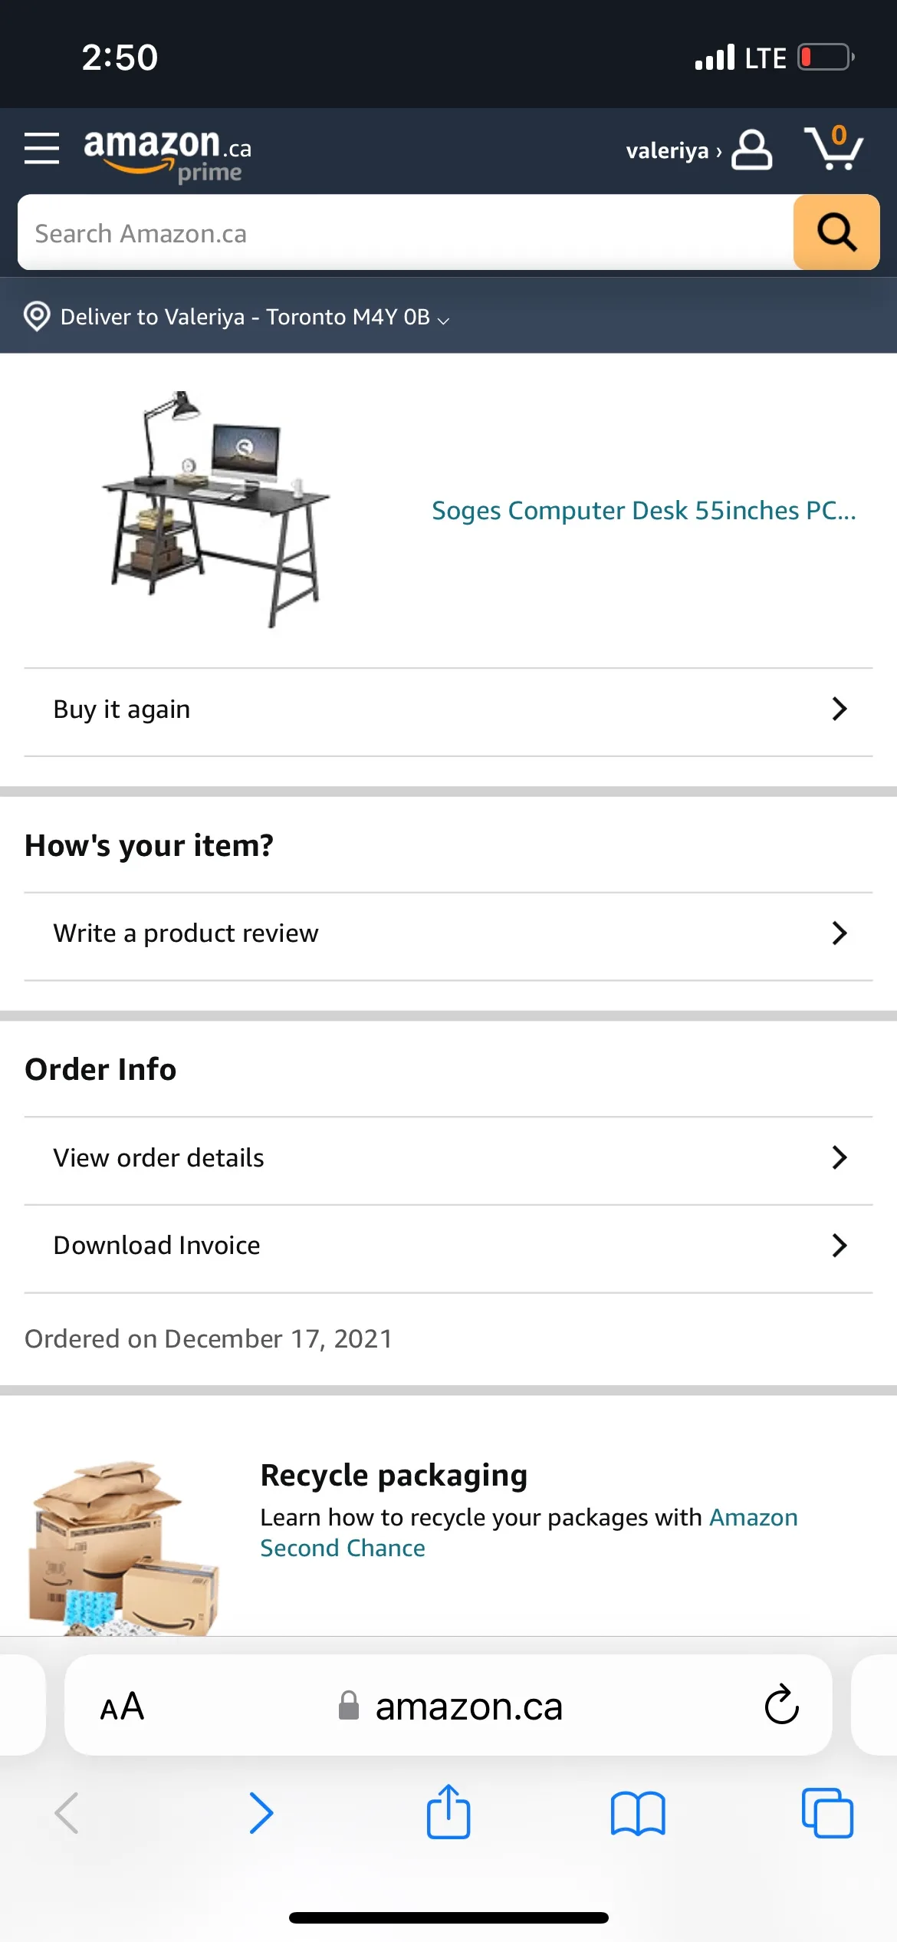The image size is (897, 1942).
Task: Reload the amazon.ca page
Action: tap(781, 1706)
